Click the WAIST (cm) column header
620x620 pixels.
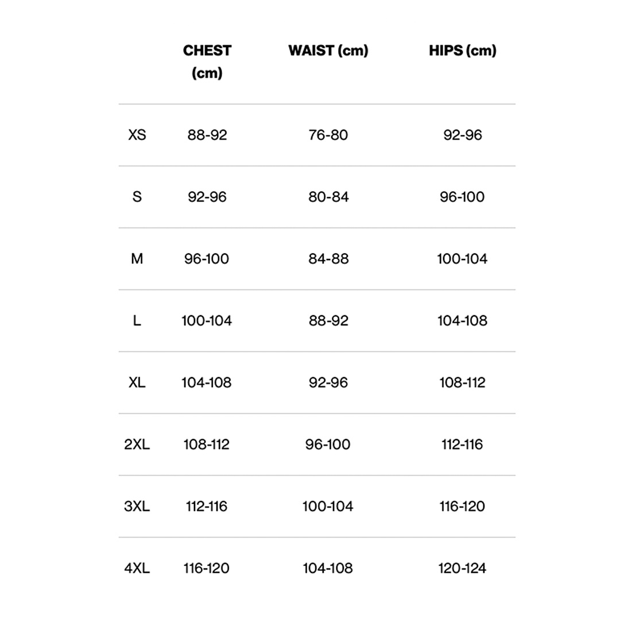tap(328, 51)
